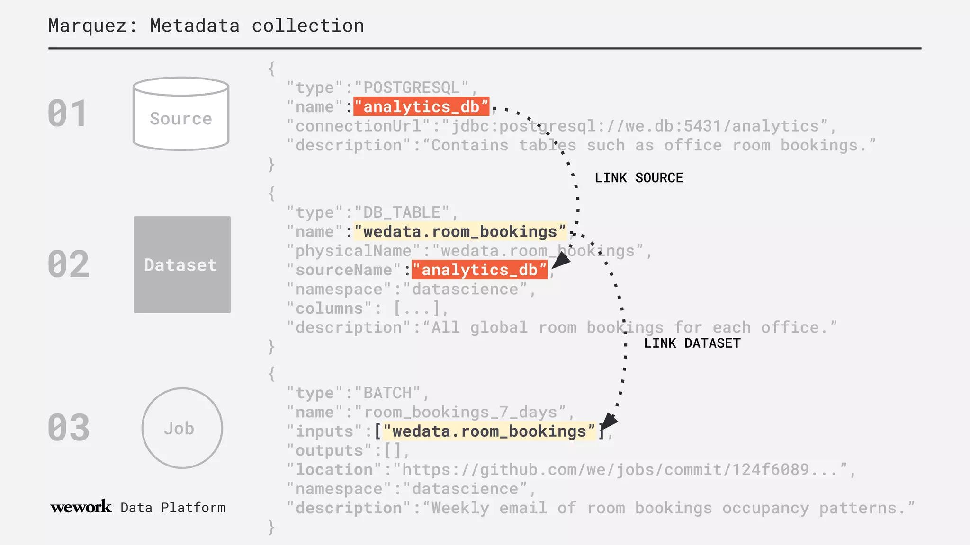Click the "columns": [...] line

[368, 308]
